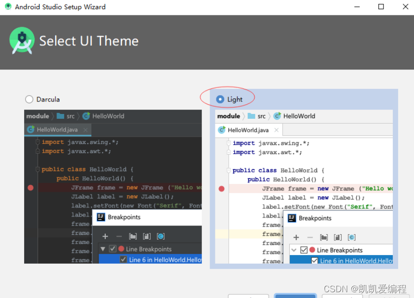Click the IJ Breakpoints icon in Light preview
Screen dimensions: 414x298
pos(292,218)
